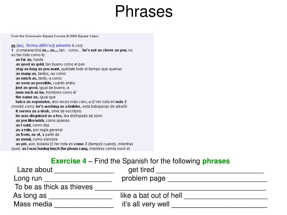Click the green word "phrases" in the instructions

[216, 161]
